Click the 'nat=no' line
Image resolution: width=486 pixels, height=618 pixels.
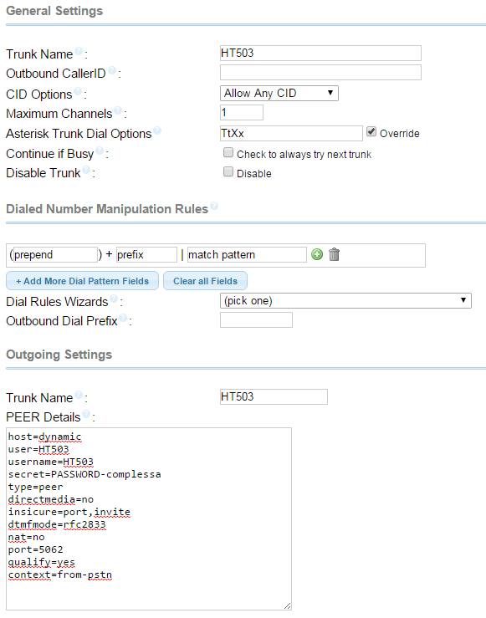click(27, 537)
